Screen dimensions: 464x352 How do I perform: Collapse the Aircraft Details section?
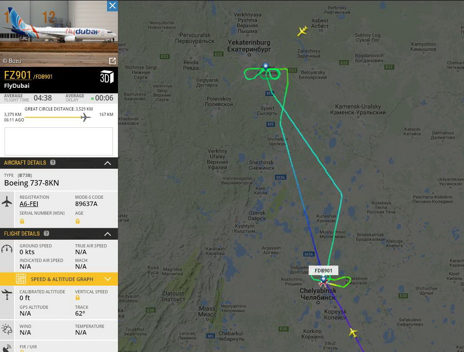tap(108, 163)
